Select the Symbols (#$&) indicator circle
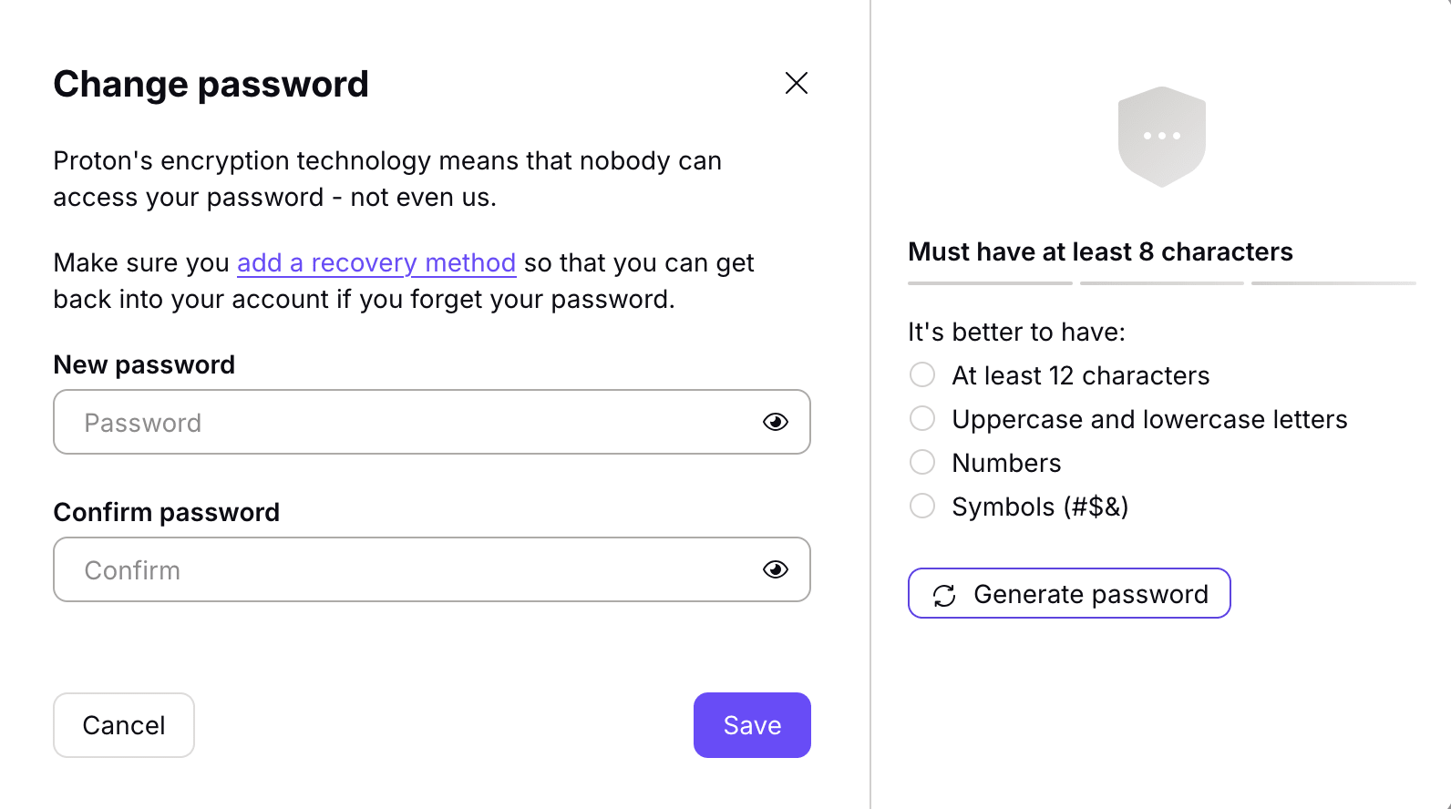The height and width of the screenshot is (809, 1451). [x=922, y=506]
